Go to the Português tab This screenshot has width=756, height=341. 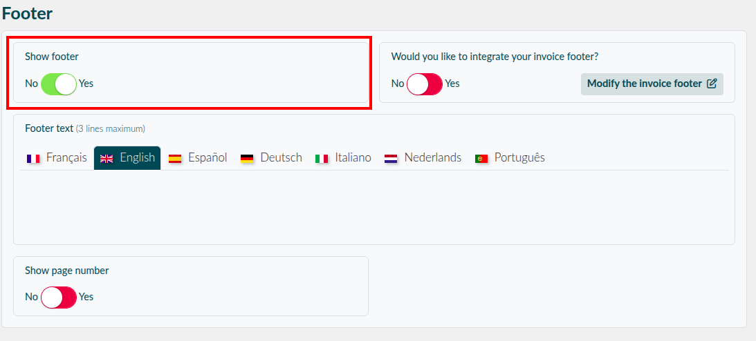[x=510, y=158]
